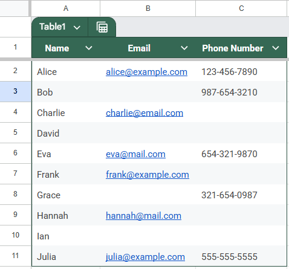
Task: Expand the Table1 name dropdown arrow
Action: coord(77,27)
